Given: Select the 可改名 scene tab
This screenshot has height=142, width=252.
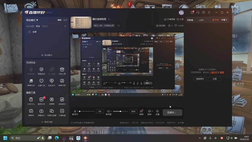Looking at the screenshot, I should click(45, 26).
